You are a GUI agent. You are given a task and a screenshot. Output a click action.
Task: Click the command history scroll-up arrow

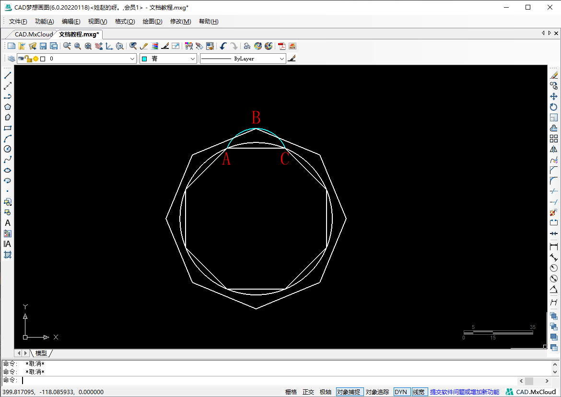tap(556, 364)
